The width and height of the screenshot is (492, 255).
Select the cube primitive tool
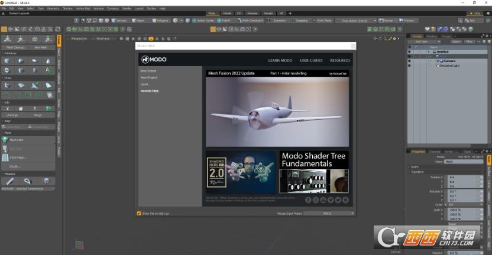pos(7,61)
